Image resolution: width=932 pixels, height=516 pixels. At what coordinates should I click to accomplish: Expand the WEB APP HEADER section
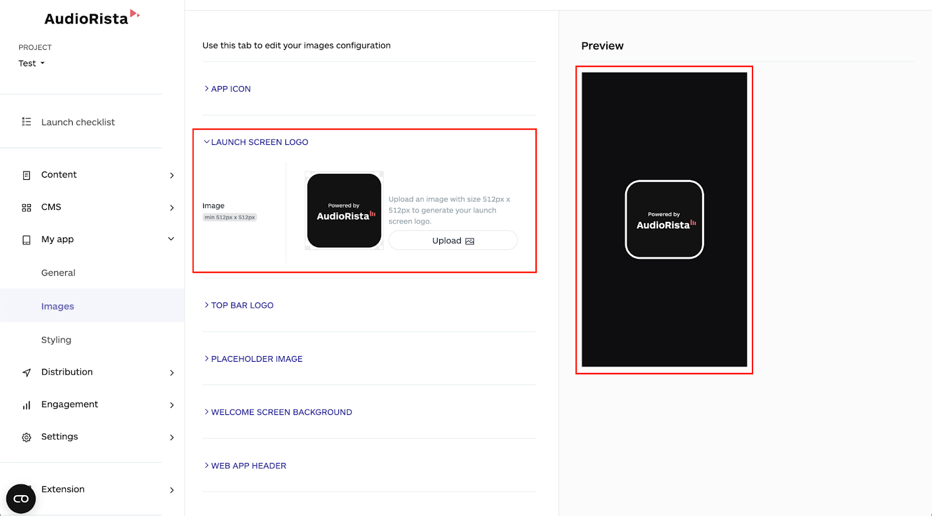tap(245, 465)
